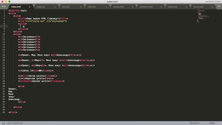Screen dimensions: 222x125
Task: Click the closing html tag on line 40
Action: (12, 112)
